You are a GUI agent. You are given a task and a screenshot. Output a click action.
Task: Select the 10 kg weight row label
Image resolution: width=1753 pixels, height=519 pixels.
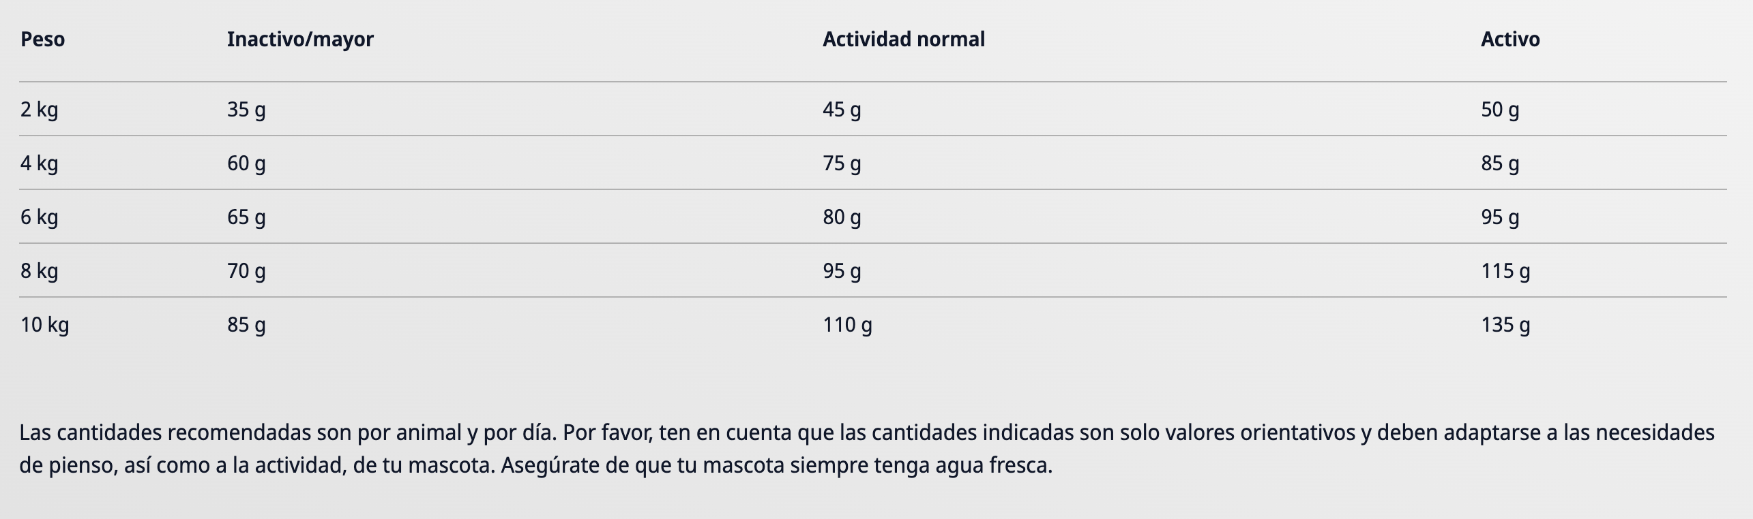(x=44, y=325)
